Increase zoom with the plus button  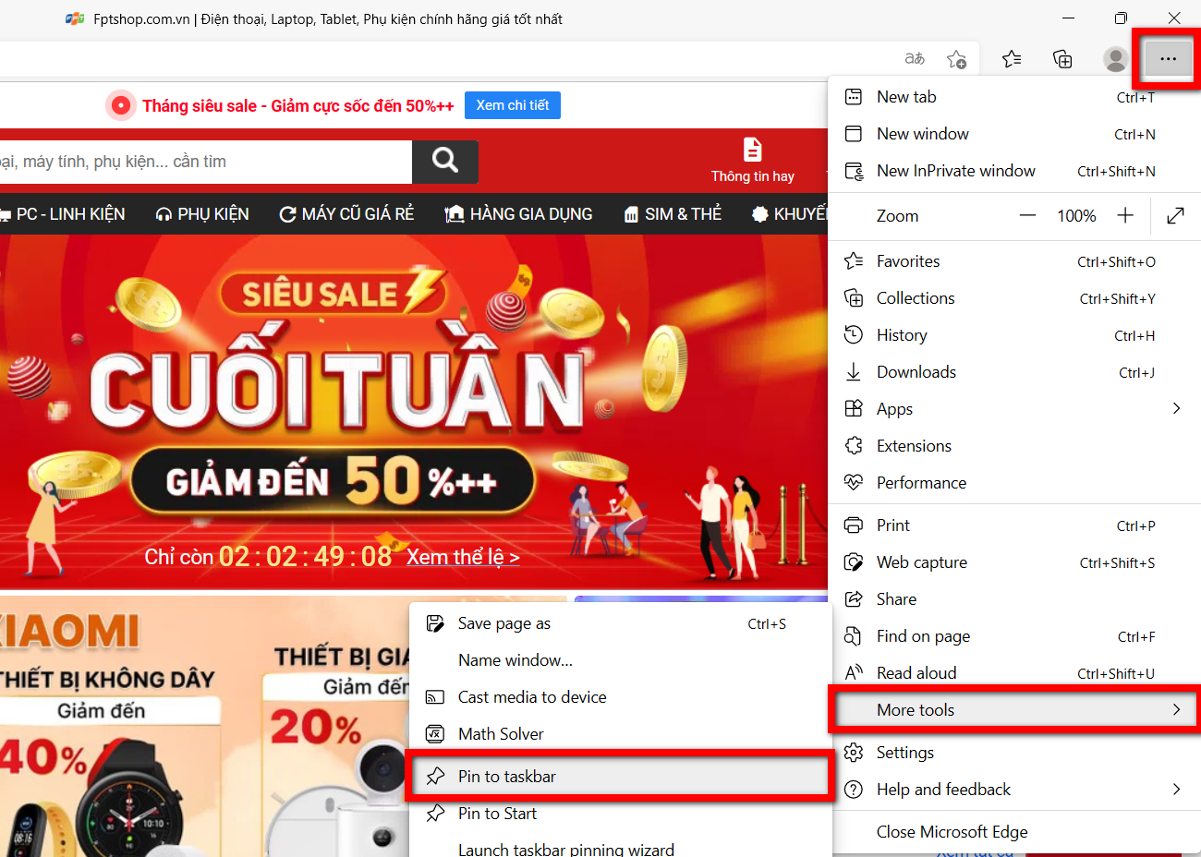point(1125,216)
